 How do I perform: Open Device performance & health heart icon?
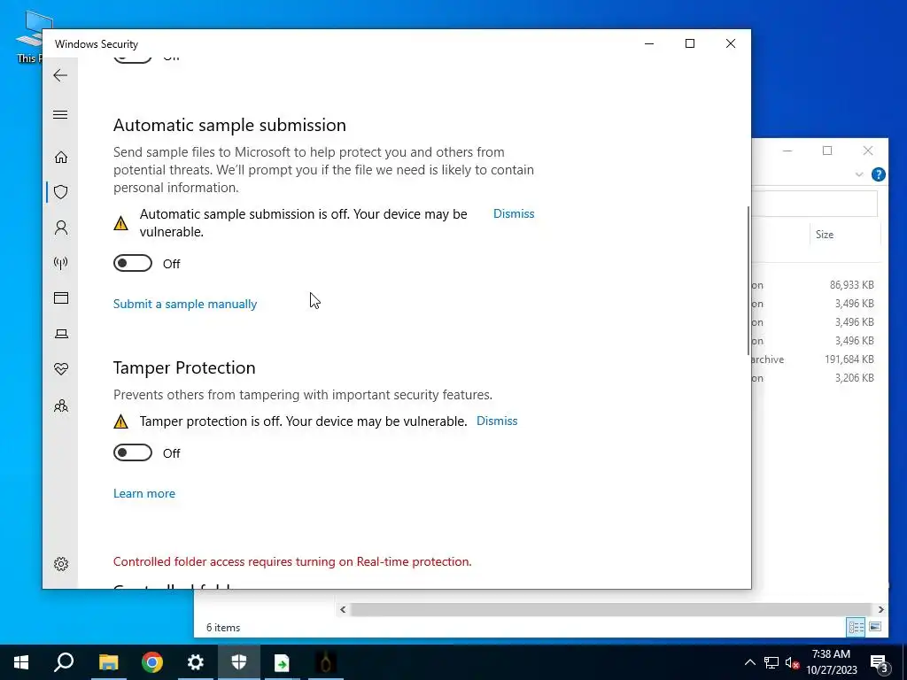(61, 369)
